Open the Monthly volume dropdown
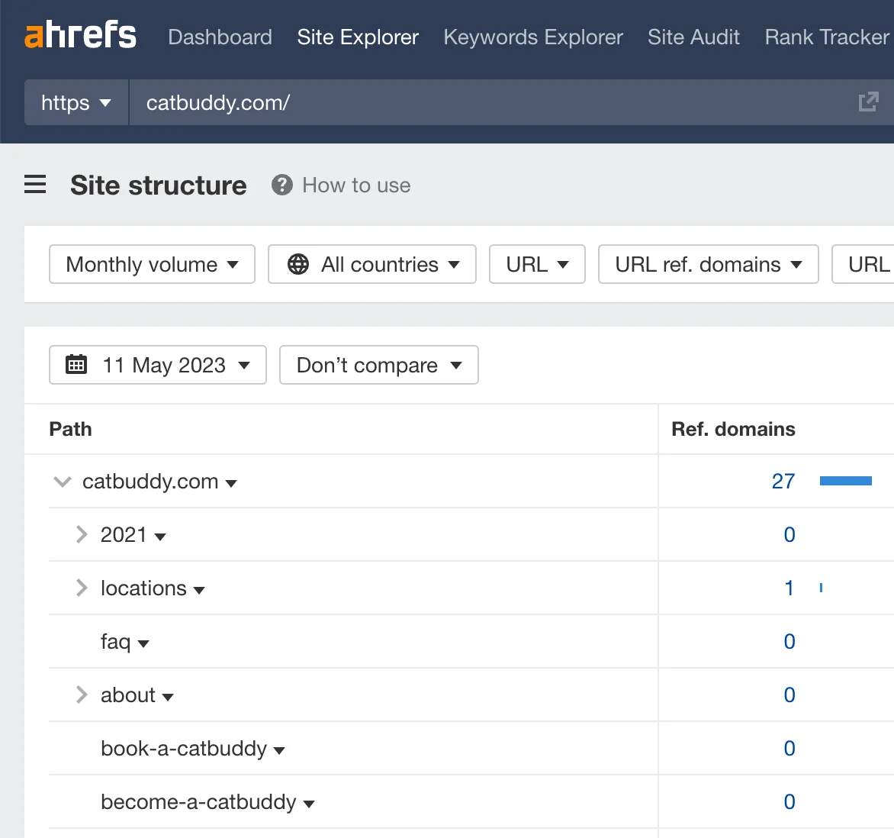This screenshot has width=894, height=838. (x=153, y=264)
